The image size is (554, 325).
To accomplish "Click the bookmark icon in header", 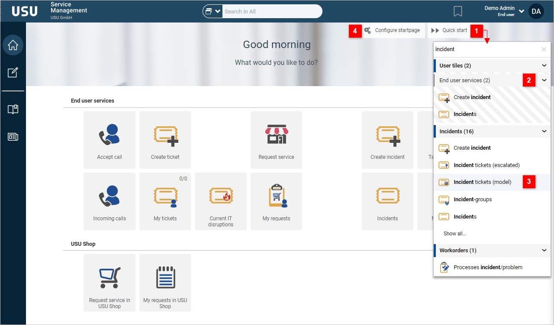I will coord(458,11).
